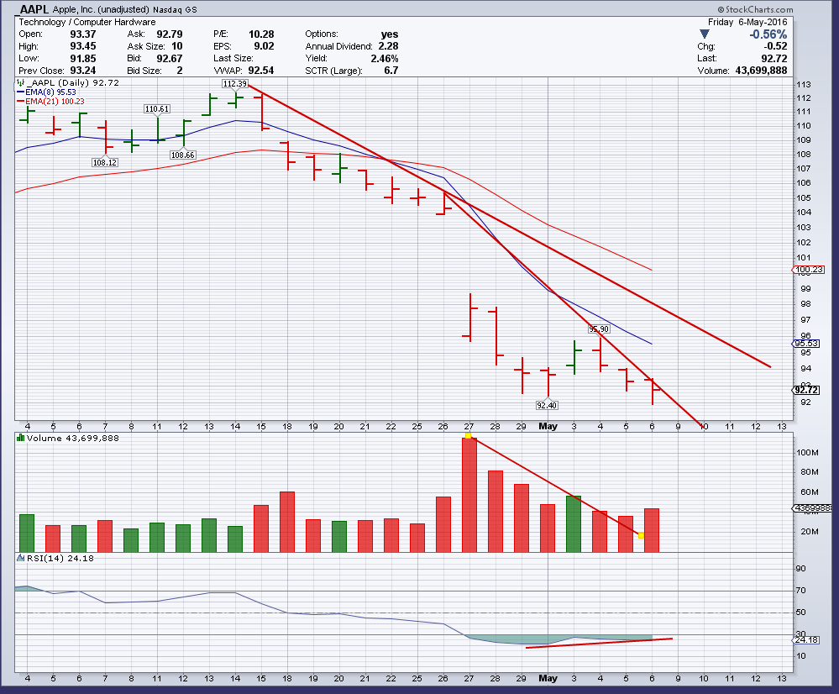Click the 92.72 last price axis tag
This screenshot has height=694, width=839.
tap(806, 390)
